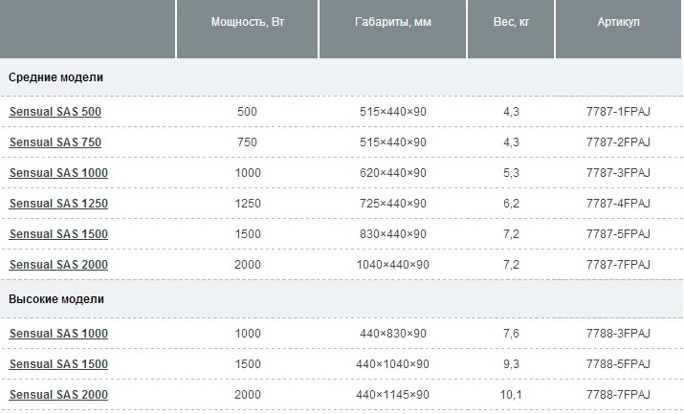Open the Sensual SAS 1250 link

(58, 204)
